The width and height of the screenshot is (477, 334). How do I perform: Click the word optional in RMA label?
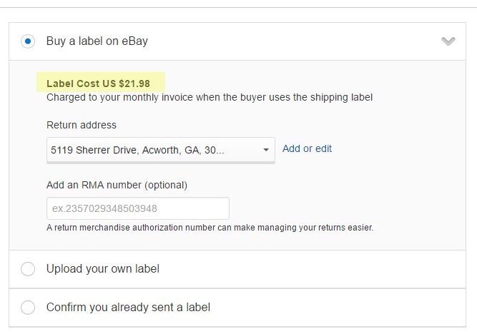165,185
